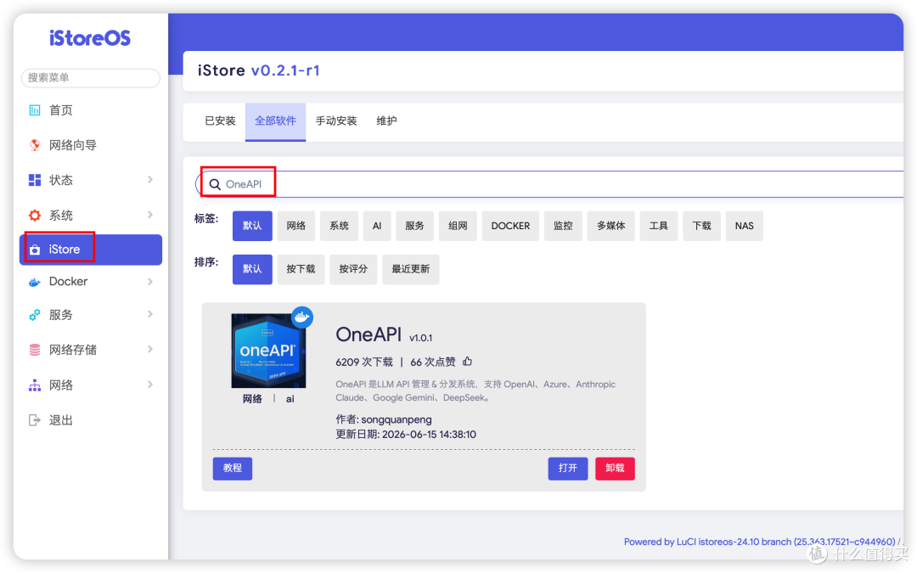Filter by the NAS tag
The width and height of the screenshot is (917, 573).
coord(745,226)
